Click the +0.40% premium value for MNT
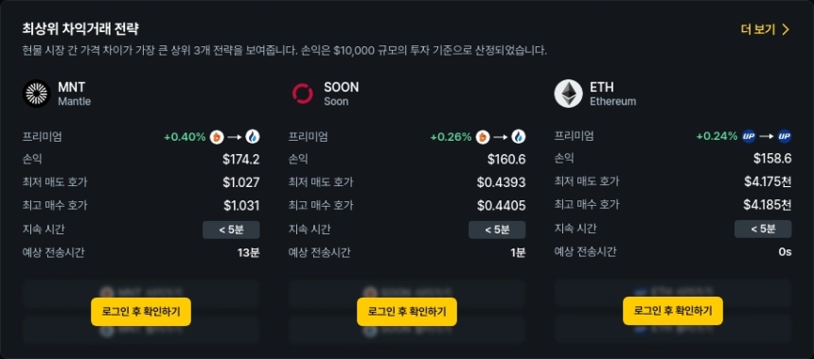This screenshot has width=814, height=359. [x=185, y=137]
